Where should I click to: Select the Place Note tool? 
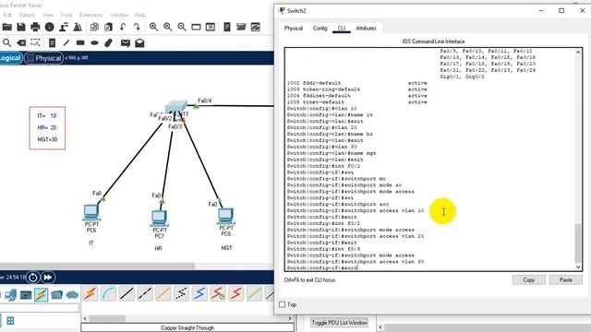point(53,43)
